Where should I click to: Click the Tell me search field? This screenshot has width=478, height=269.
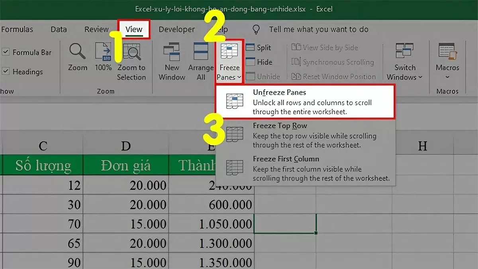pyautogui.click(x=319, y=29)
